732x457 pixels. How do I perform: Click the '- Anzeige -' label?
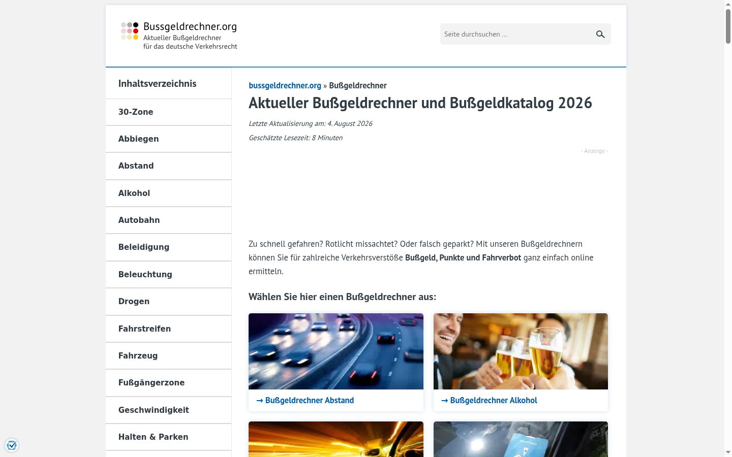(595, 151)
